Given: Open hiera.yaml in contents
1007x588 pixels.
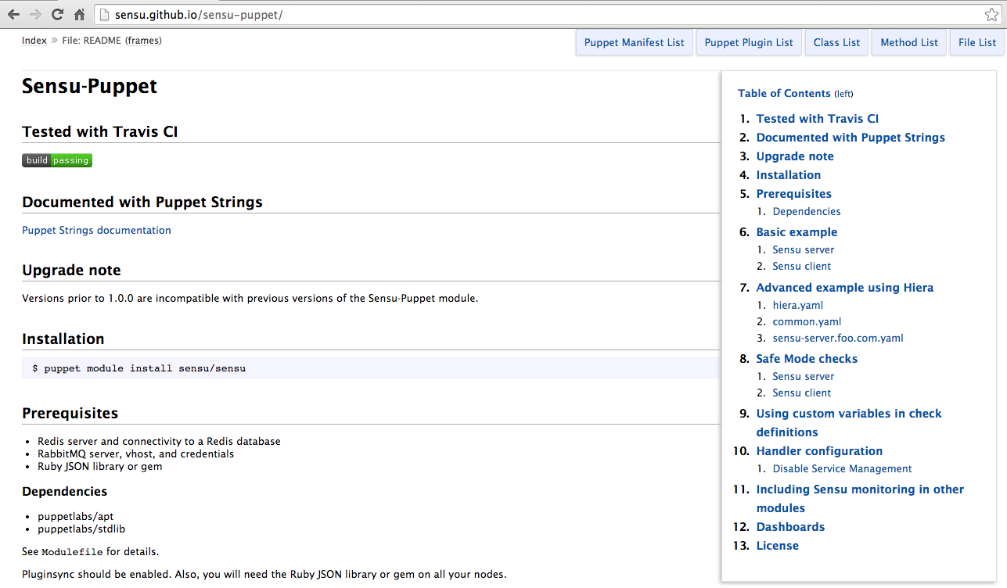Looking at the screenshot, I should click(x=798, y=305).
